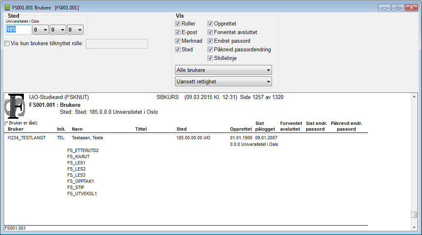Click the role FS_OPPTAK1
This screenshot has height=235, width=422.
(x=81, y=182)
